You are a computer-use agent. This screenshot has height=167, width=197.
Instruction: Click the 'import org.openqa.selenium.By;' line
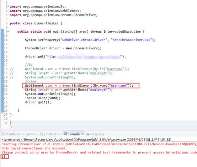tap(38, 7)
